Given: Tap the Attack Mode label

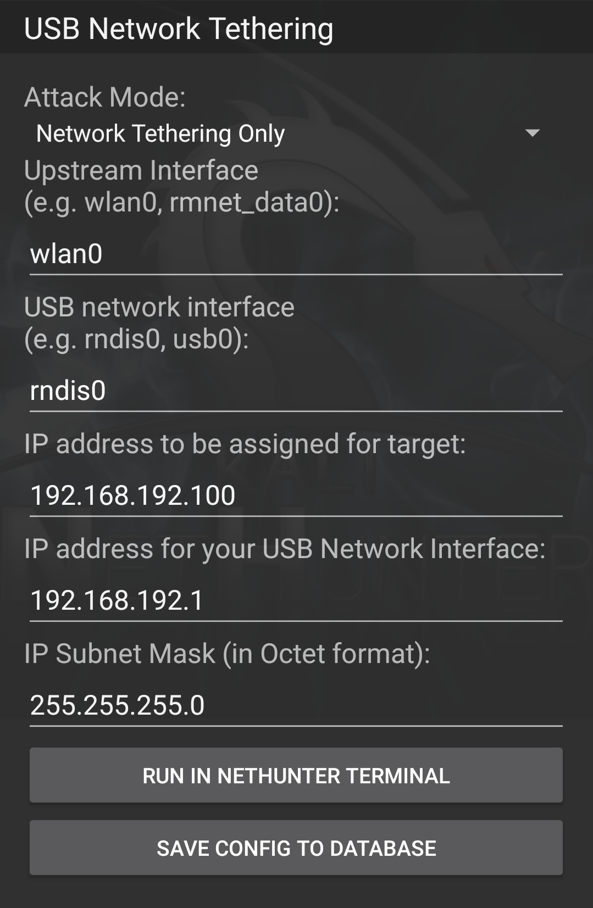Looking at the screenshot, I should (105, 97).
